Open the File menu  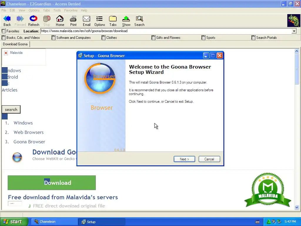[x=4, y=10]
